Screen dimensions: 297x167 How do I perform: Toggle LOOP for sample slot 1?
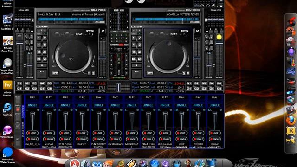coord(32,133)
